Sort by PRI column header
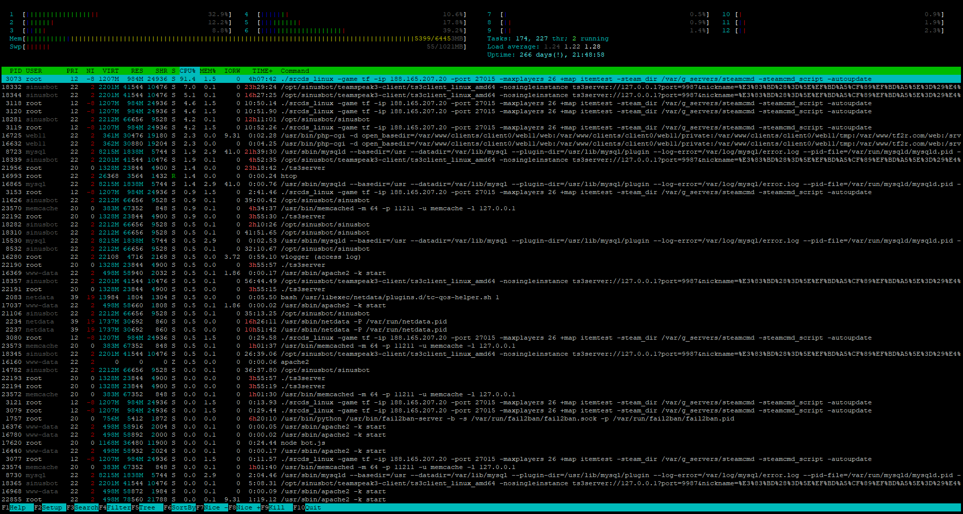The height and width of the screenshot is (514, 963). tap(72, 71)
